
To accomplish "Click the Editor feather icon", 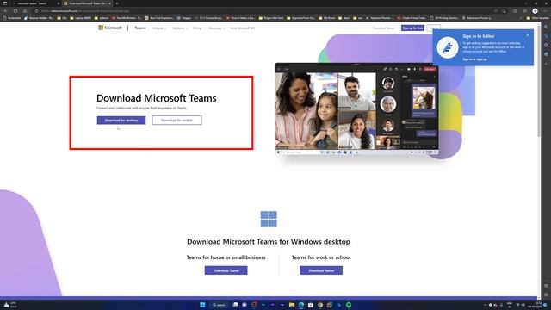I will click(448, 47).
